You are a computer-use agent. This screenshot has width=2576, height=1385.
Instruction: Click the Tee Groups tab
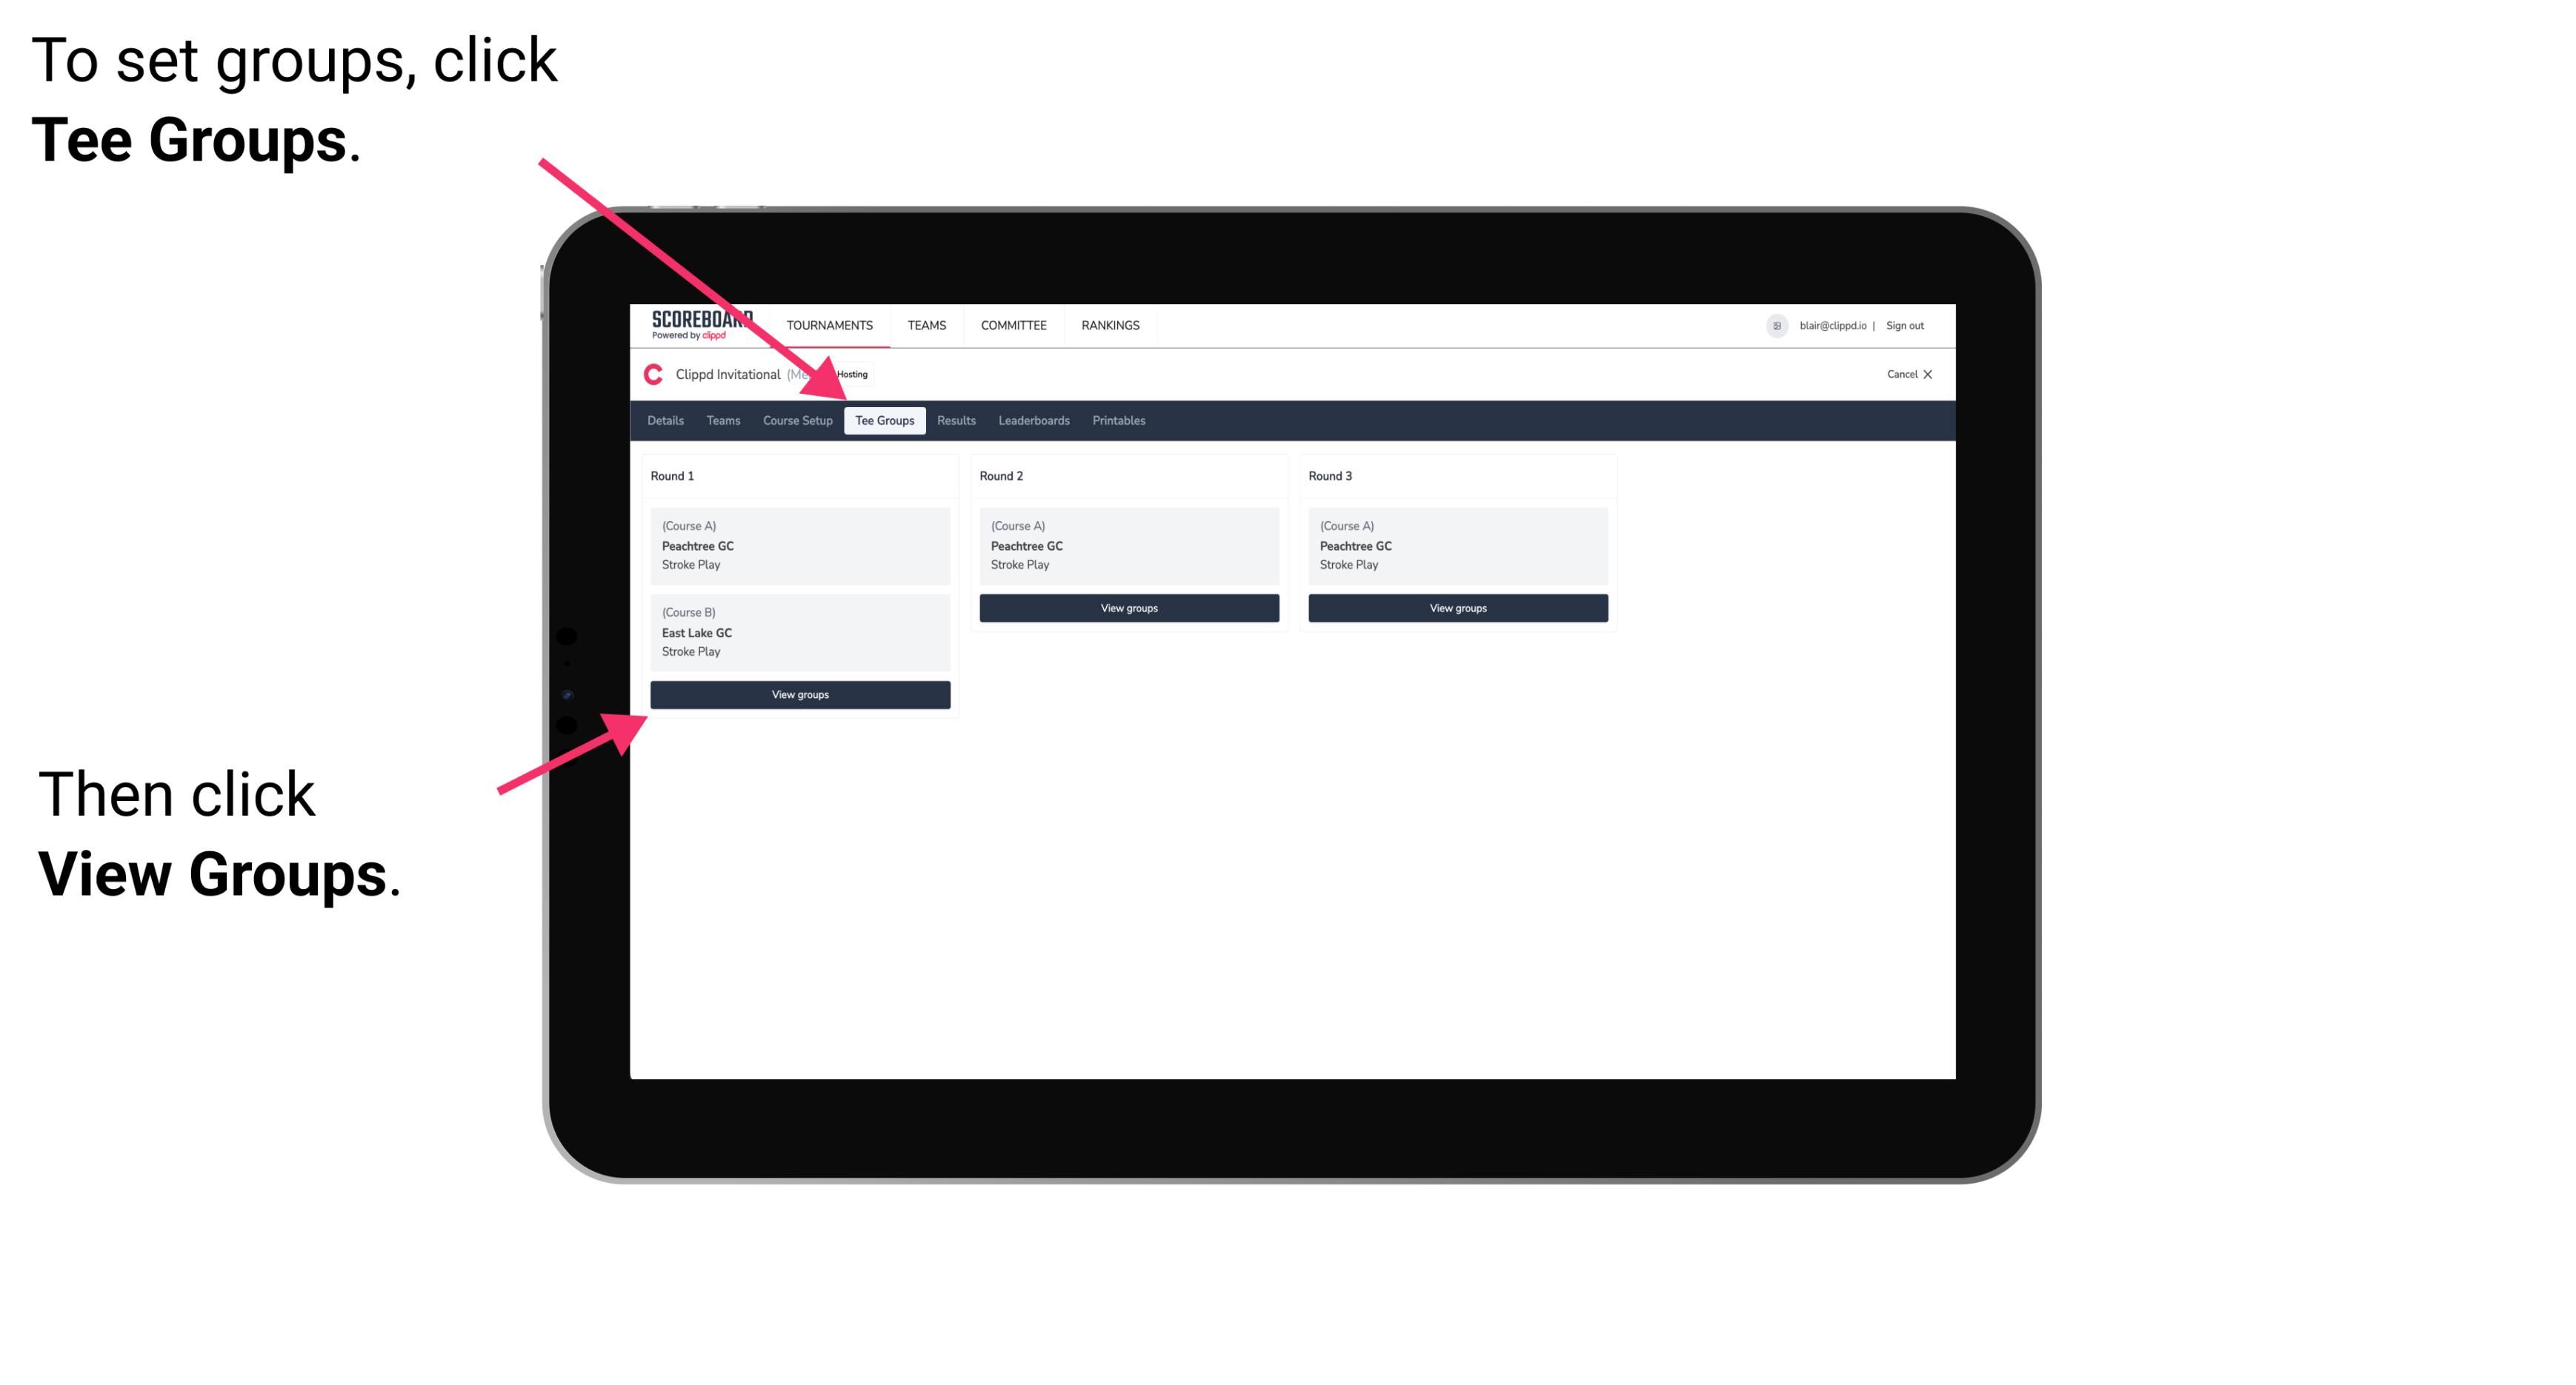coord(881,420)
